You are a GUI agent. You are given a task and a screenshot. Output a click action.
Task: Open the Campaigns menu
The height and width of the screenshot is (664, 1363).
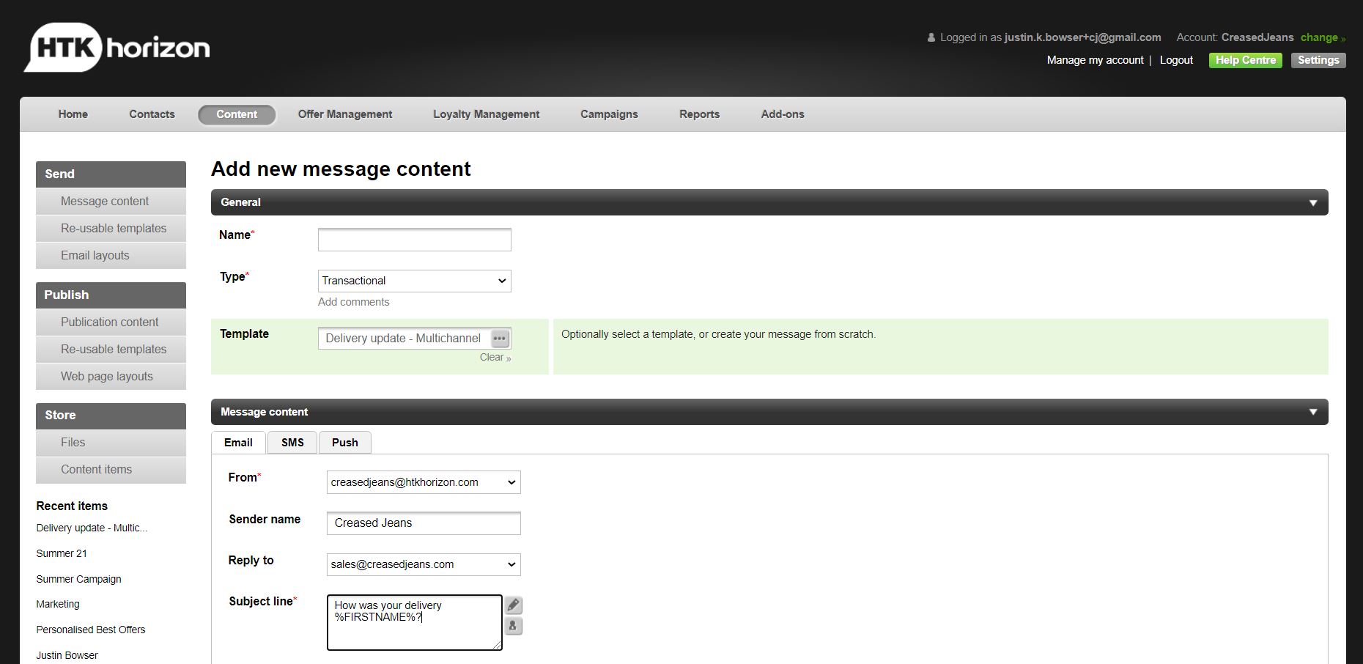pos(609,114)
